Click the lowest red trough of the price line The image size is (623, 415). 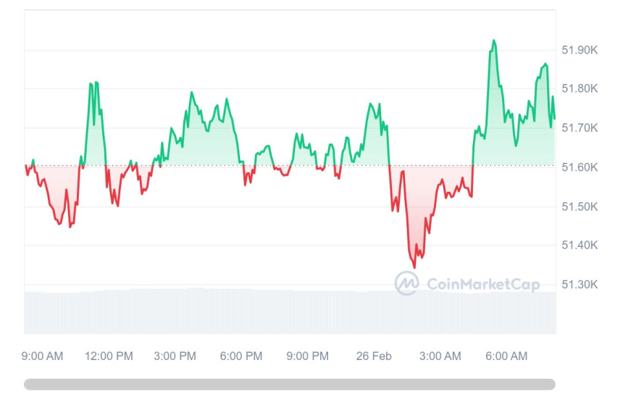point(414,267)
